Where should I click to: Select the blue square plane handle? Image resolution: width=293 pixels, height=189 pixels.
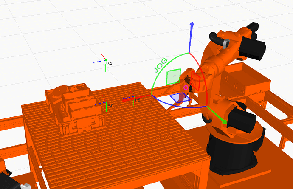point(177,98)
